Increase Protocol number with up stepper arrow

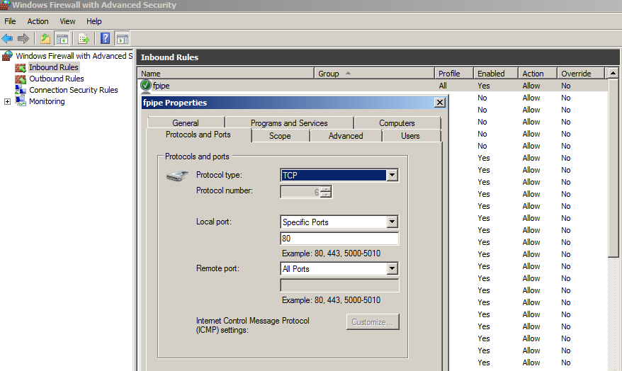point(326,189)
